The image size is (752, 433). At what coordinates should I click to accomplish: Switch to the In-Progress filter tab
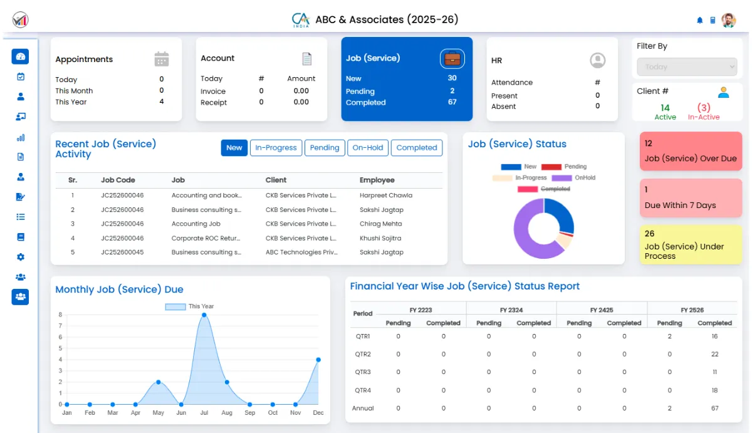click(x=276, y=148)
